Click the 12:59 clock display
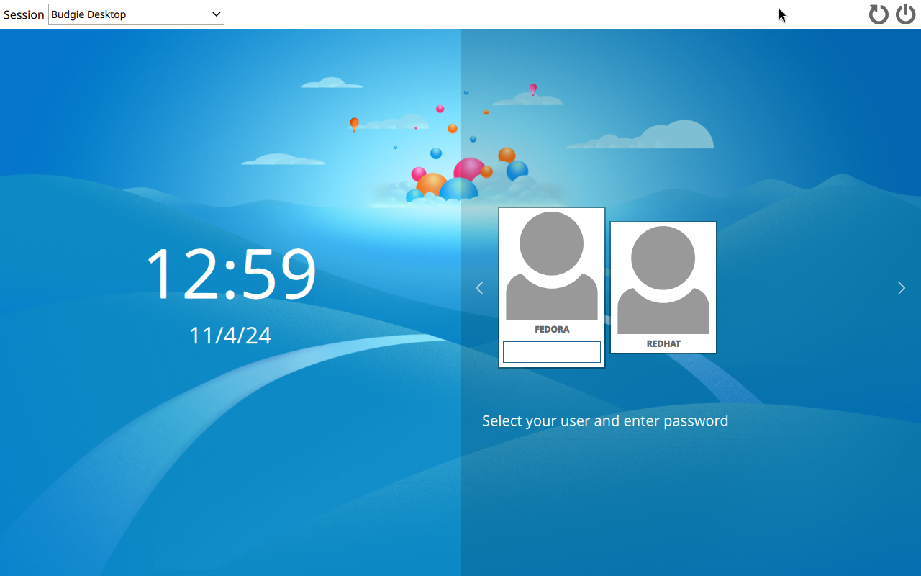Image resolution: width=921 pixels, height=576 pixels. (230, 274)
